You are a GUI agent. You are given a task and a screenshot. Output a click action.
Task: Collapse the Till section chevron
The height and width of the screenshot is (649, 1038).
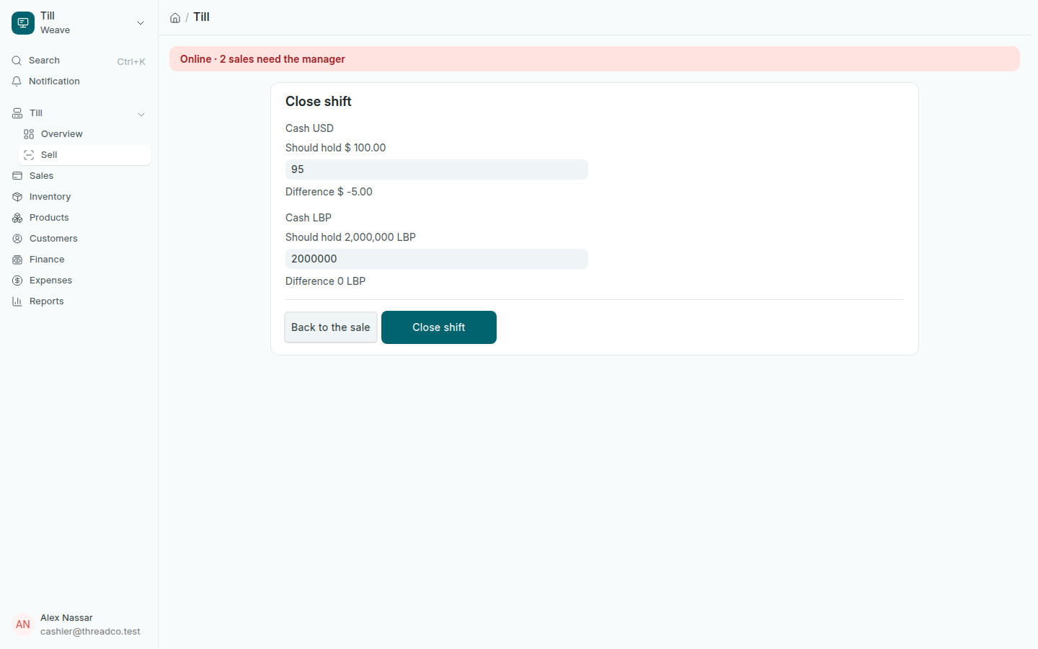pos(141,114)
